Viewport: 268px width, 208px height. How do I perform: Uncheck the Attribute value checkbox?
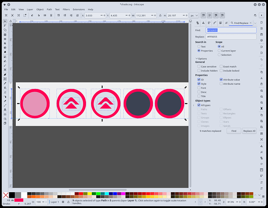pos(221,79)
